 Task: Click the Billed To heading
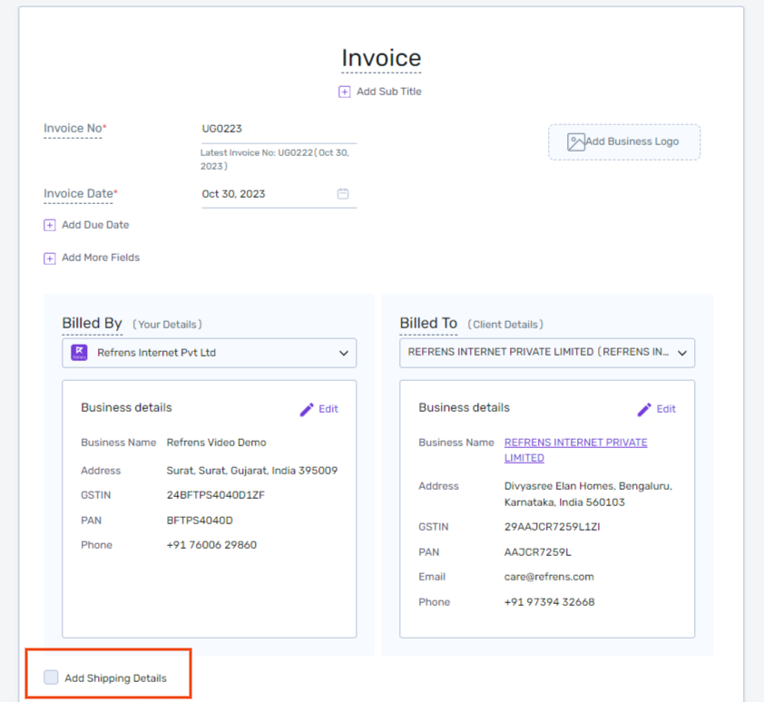pos(429,323)
